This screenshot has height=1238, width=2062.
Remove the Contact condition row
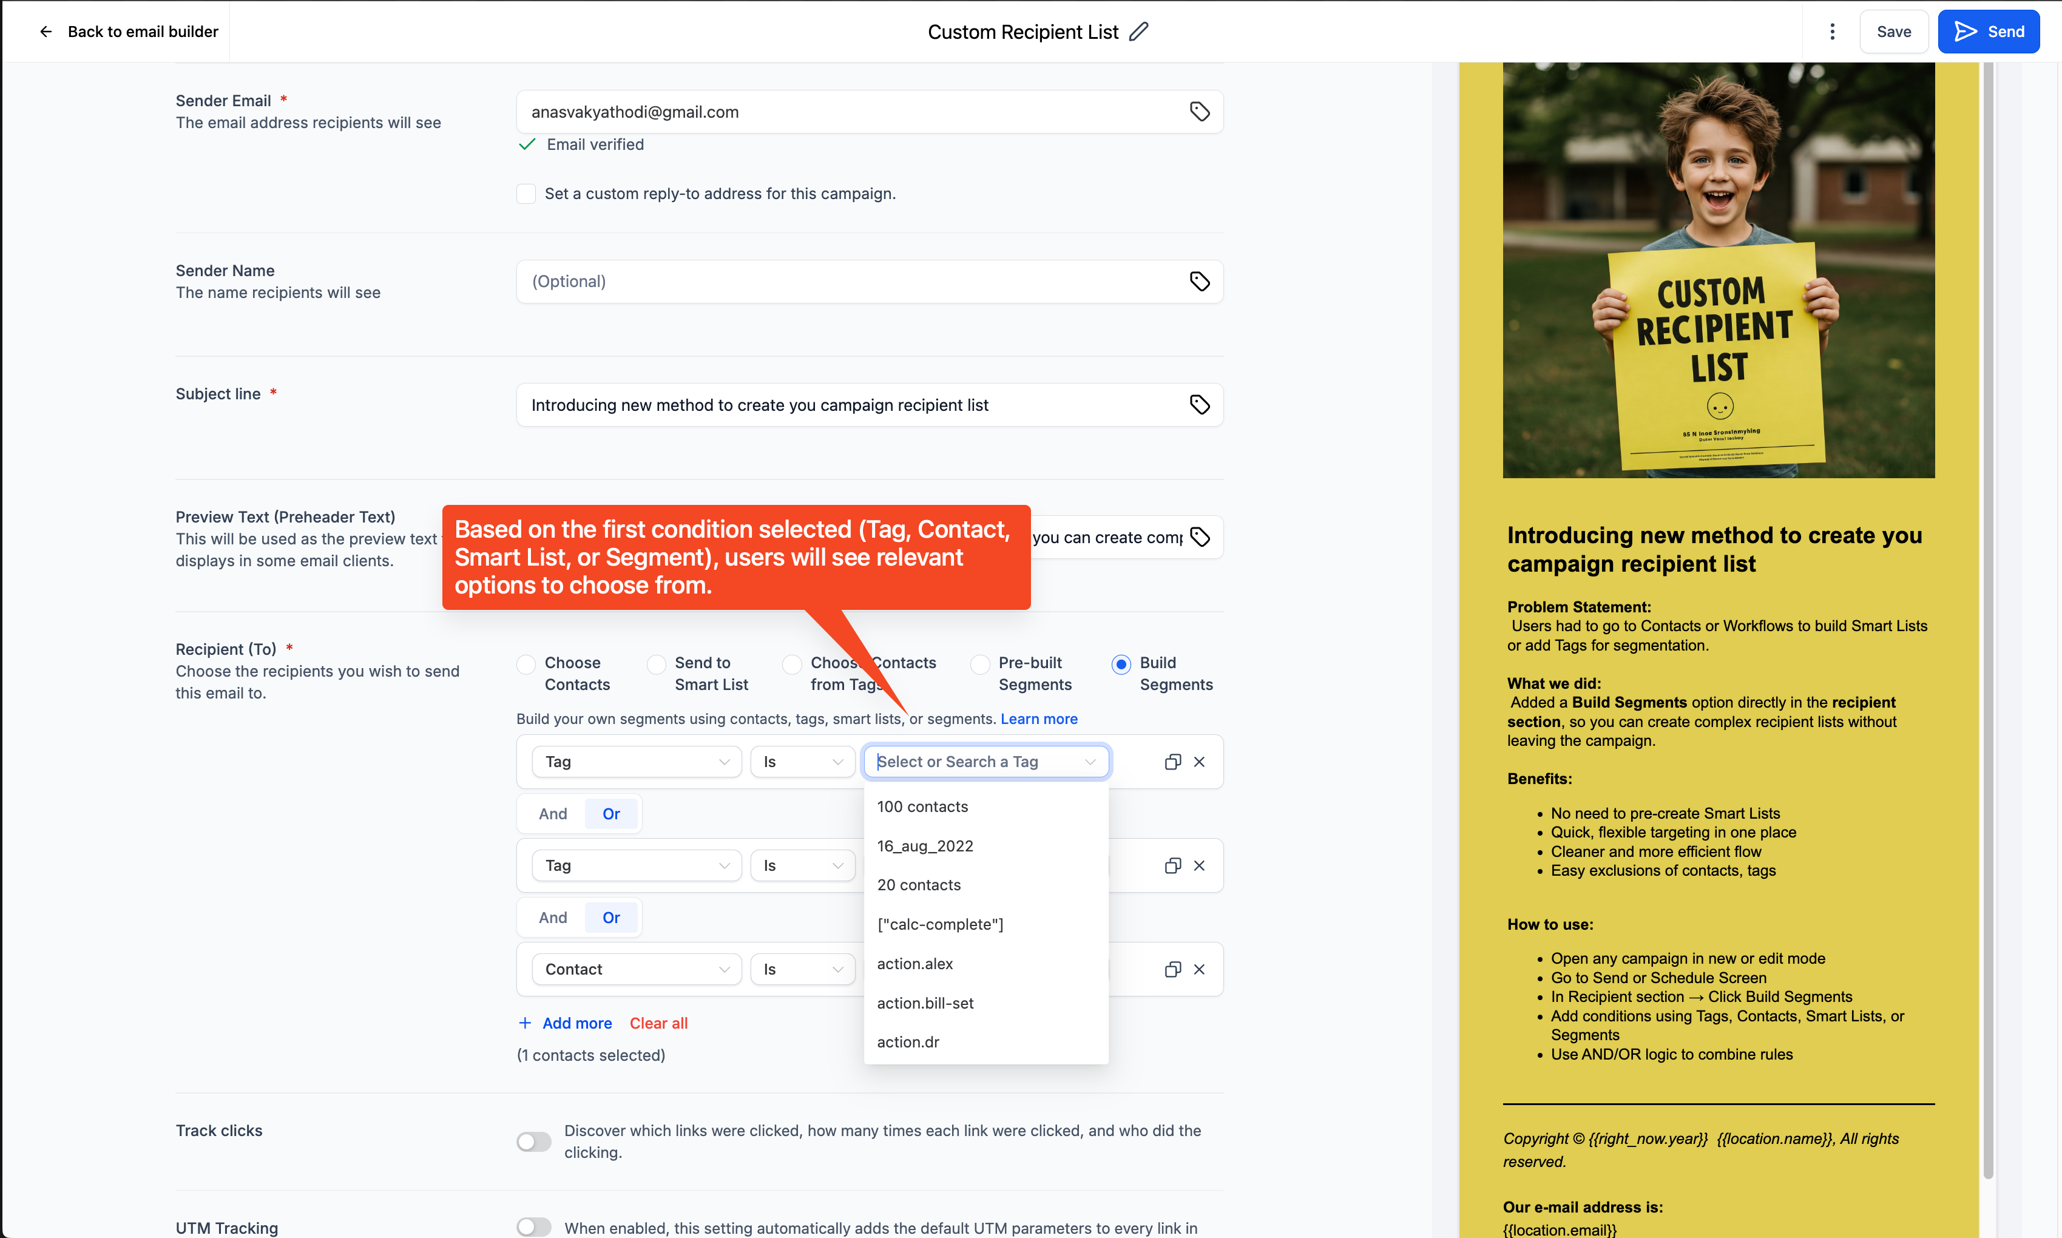[x=1198, y=969]
